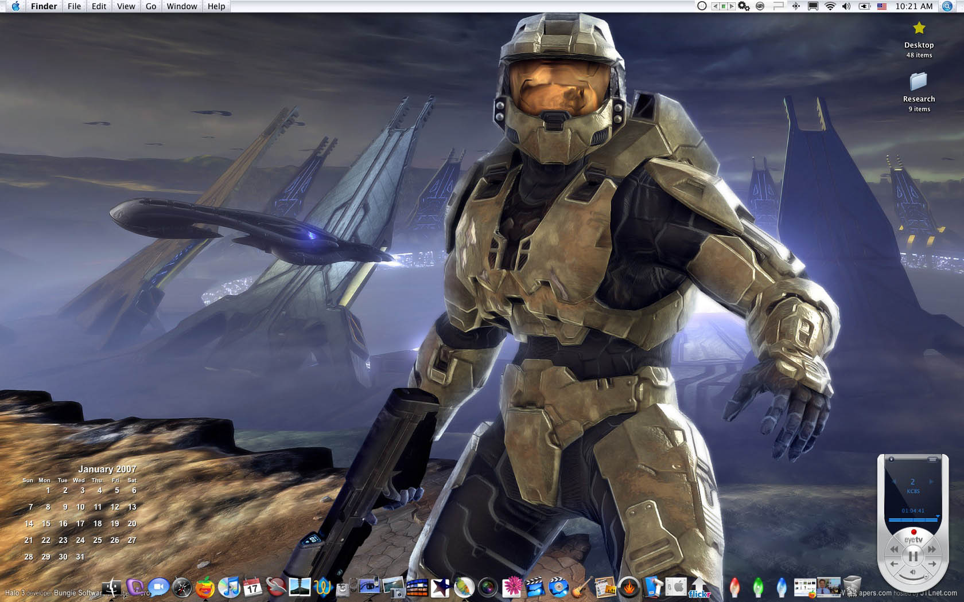The width and height of the screenshot is (964, 602).
Task: Click the clock showing 10:21 AM
Action: [x=914, y=6]
